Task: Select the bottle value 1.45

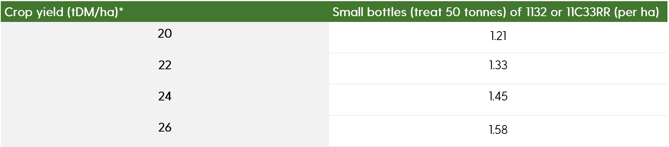Action: tap(498, 96)
